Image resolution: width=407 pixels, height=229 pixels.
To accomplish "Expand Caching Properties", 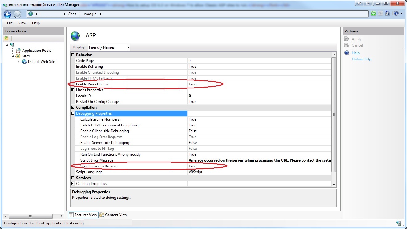I will point(73,184).
